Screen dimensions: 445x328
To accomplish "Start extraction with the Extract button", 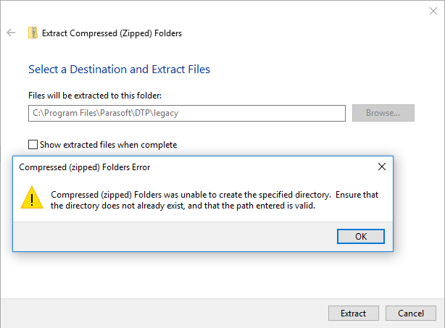I will 354,314.
